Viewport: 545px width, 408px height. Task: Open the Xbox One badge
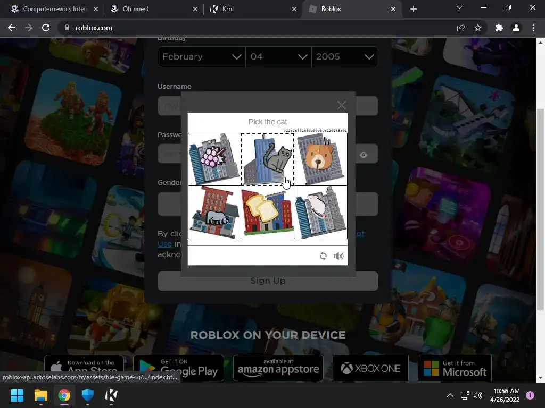point(370,368)
